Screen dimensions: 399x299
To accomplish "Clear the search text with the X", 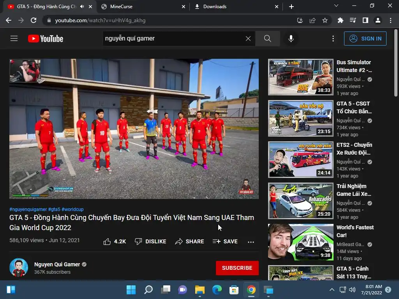I will coord(248,39).
